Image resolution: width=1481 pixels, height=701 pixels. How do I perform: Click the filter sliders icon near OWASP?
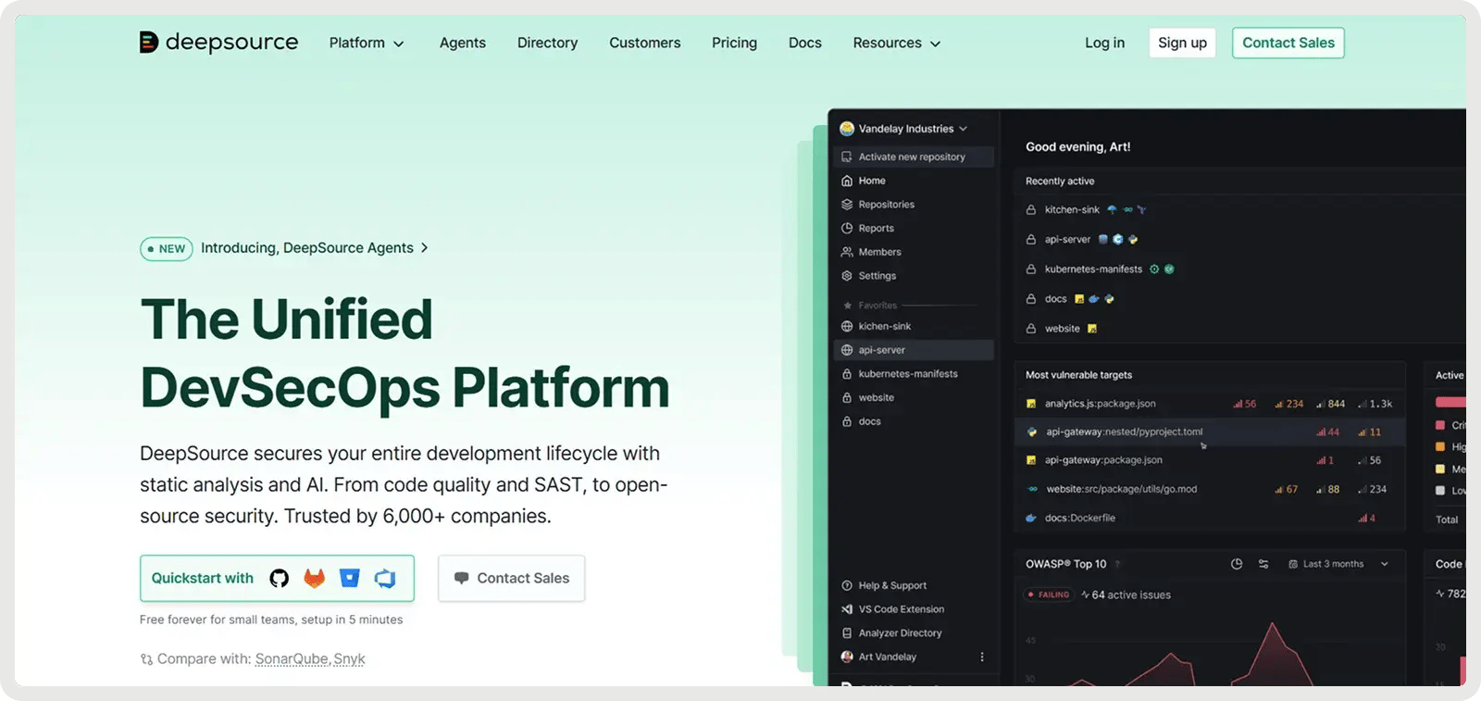[x=1263, y=564]
